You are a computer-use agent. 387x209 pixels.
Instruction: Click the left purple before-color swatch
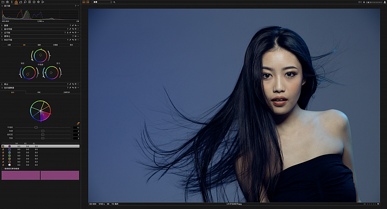[x=21, y=175]
